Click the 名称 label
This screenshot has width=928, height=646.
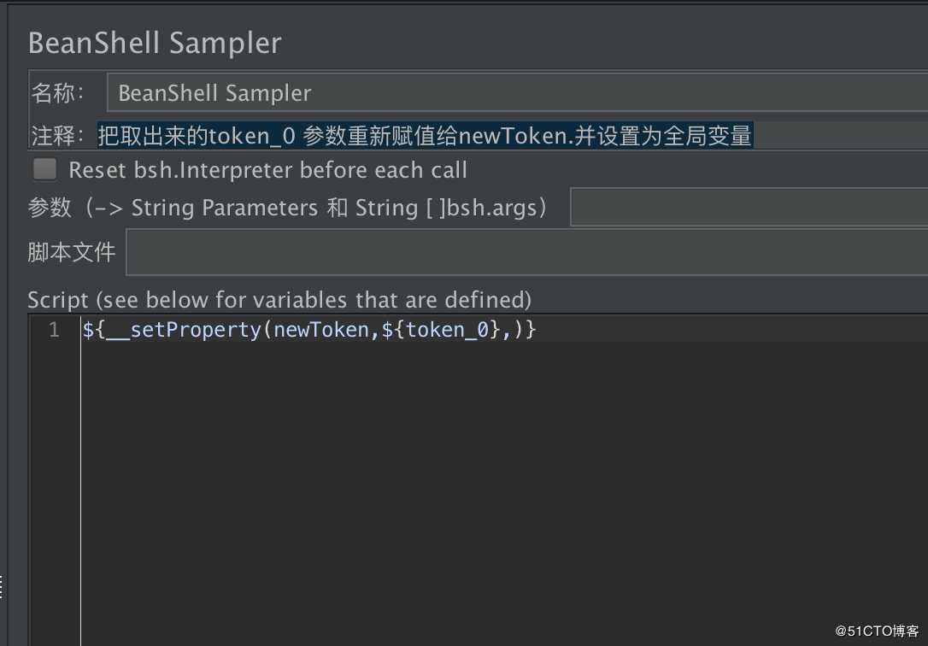(x=57, y=93)
